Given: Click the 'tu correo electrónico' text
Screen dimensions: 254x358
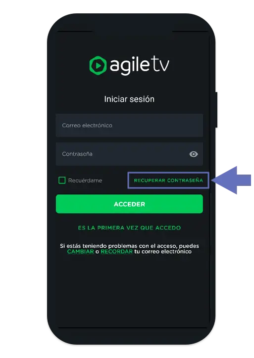Looking at the screenshot, I should 163,252.
